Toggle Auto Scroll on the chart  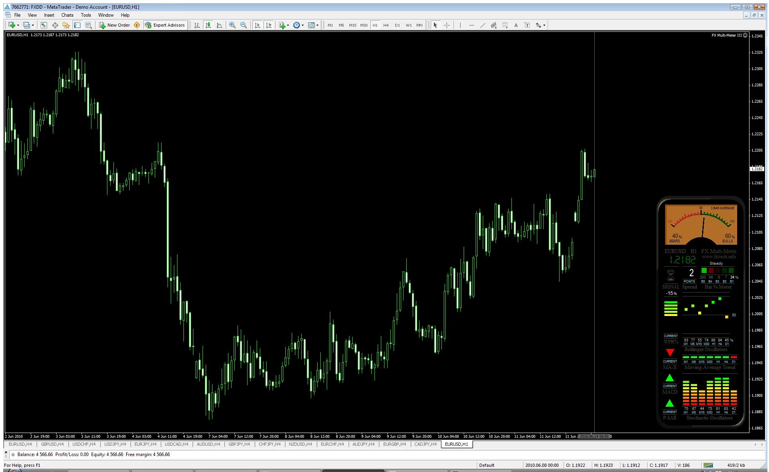pyautogui.click(x=258, y=25)
